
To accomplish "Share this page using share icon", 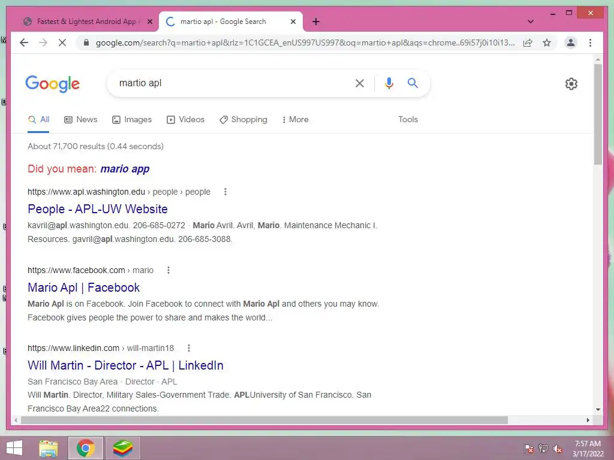I will point(528,43).
